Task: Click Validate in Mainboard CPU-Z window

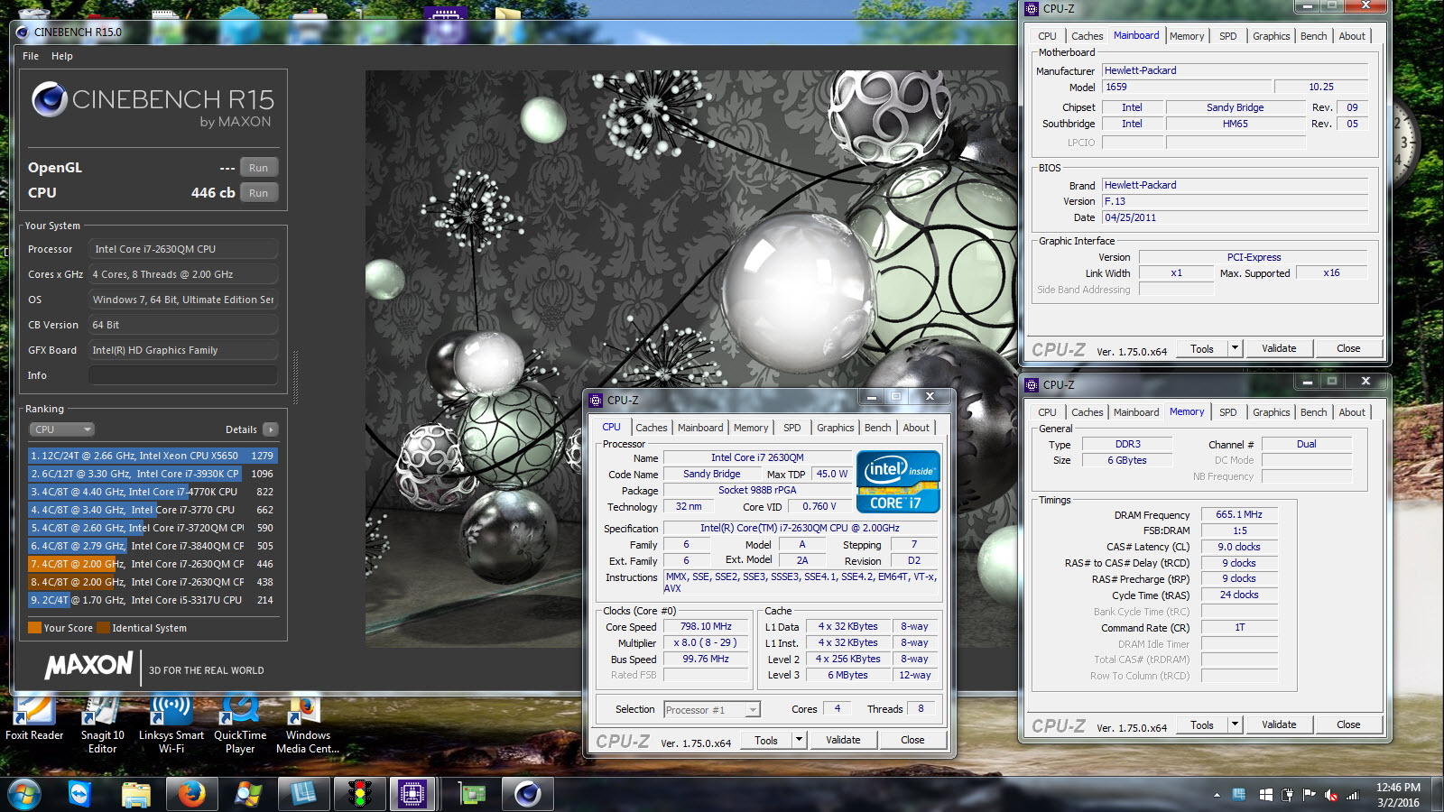Action: 1279,348
